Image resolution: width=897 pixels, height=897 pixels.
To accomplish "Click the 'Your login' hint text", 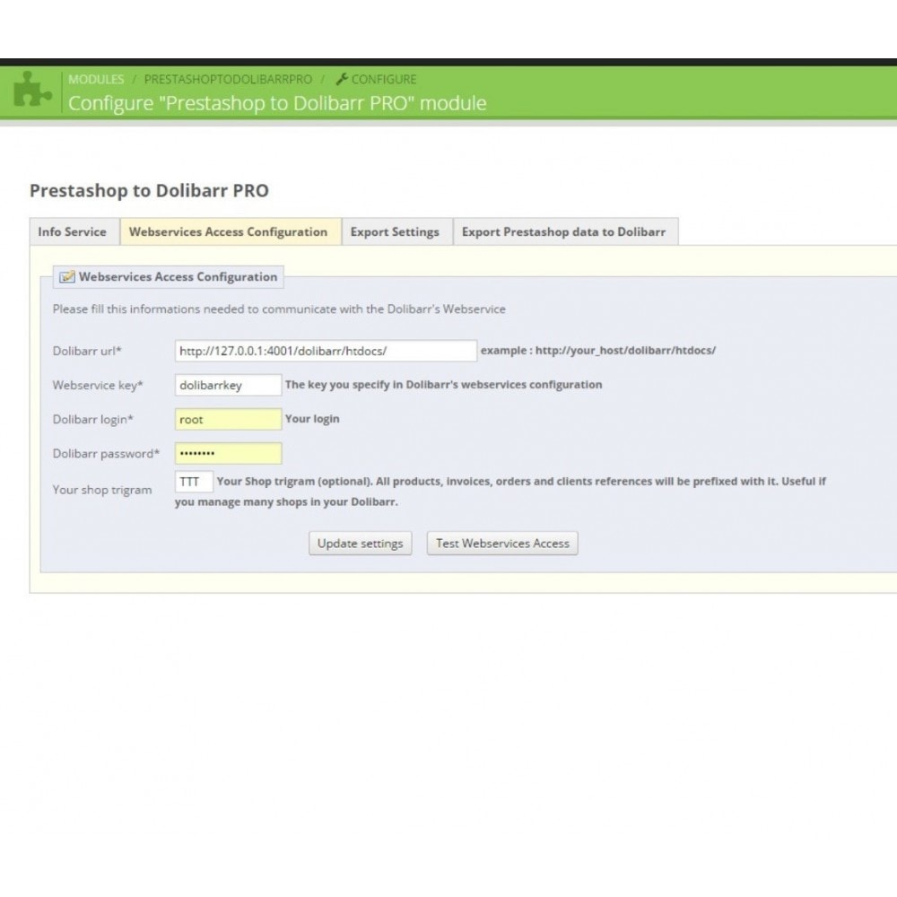I will 312,419.
